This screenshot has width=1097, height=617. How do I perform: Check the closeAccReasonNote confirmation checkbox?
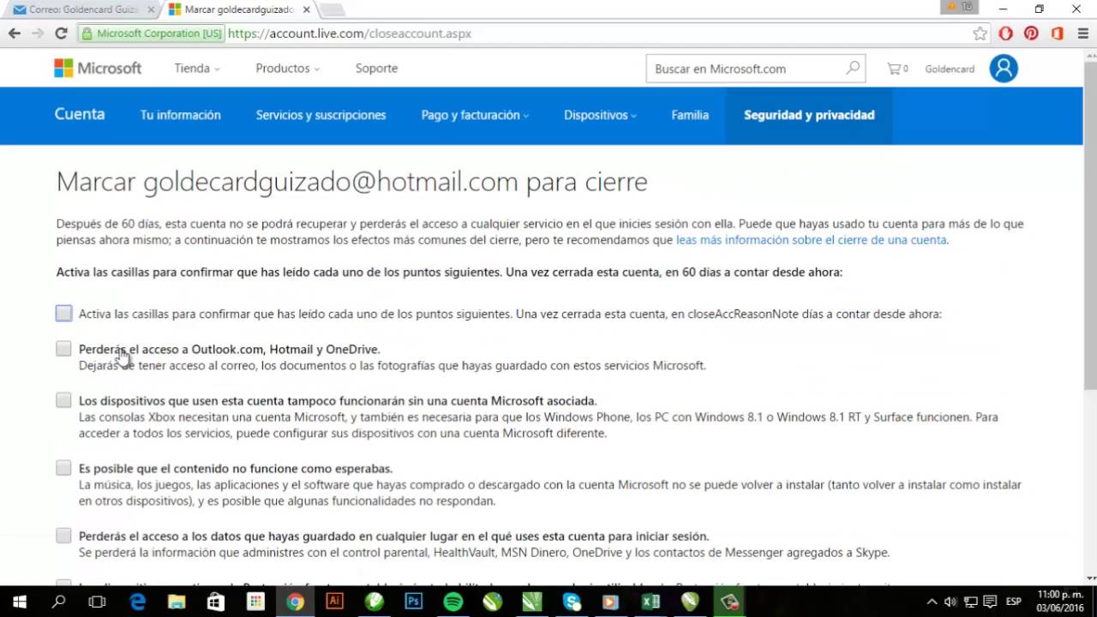click(x=64, y=314)
